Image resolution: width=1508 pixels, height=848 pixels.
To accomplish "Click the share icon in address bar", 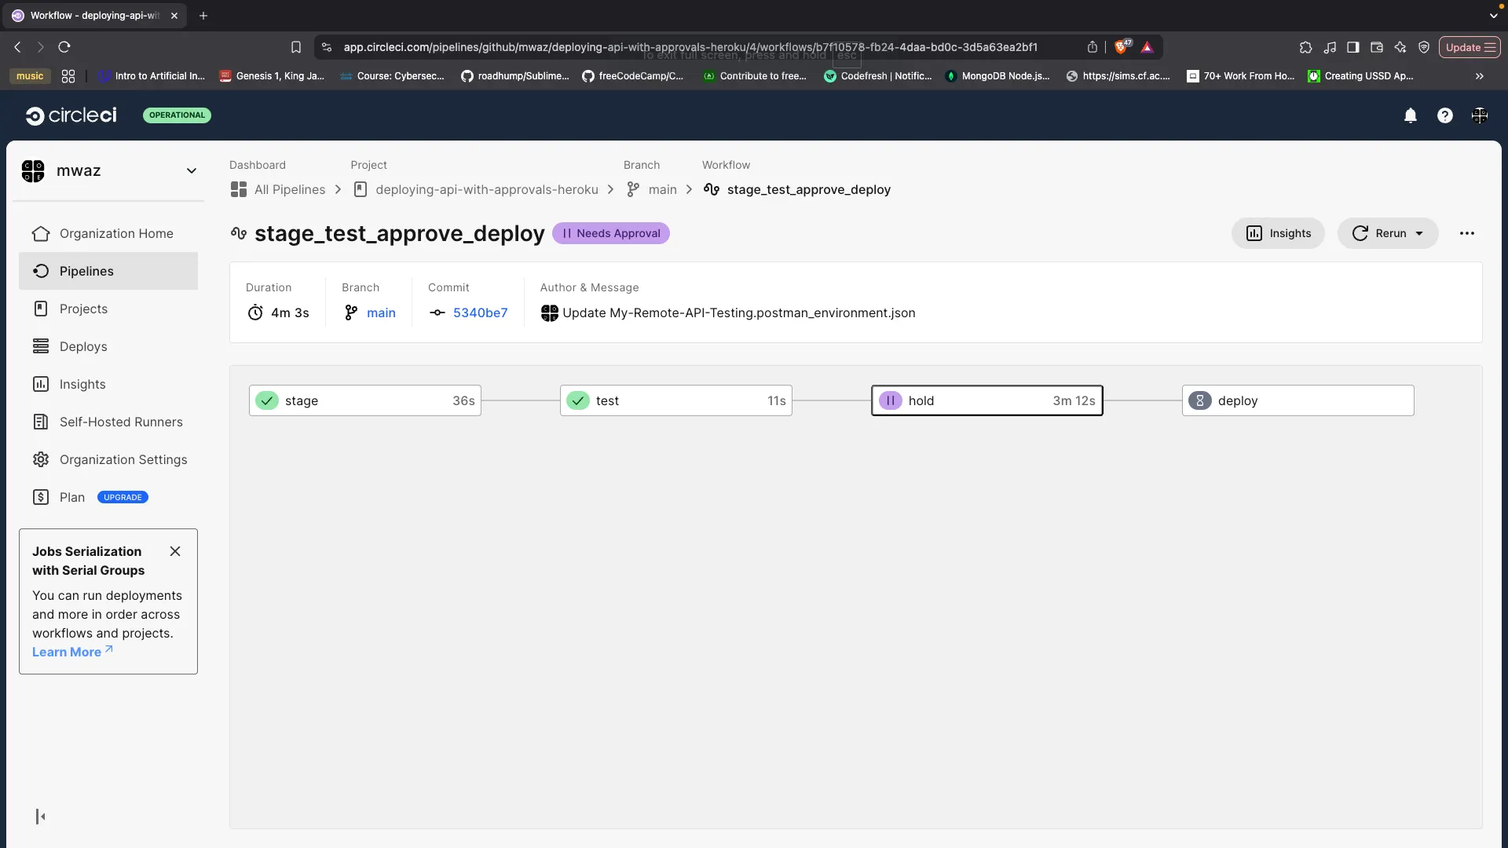I will tap(1093, 47).
